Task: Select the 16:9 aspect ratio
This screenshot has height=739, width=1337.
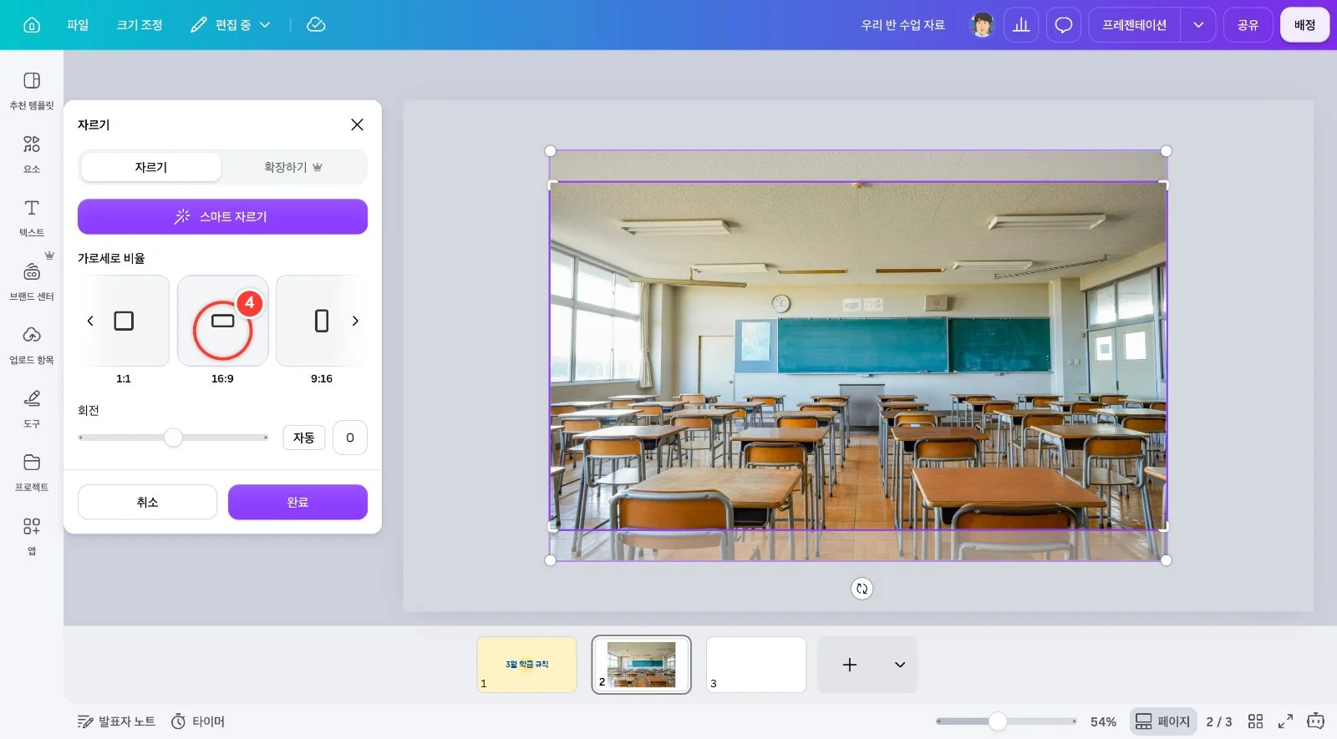Action: click(222, 321)
